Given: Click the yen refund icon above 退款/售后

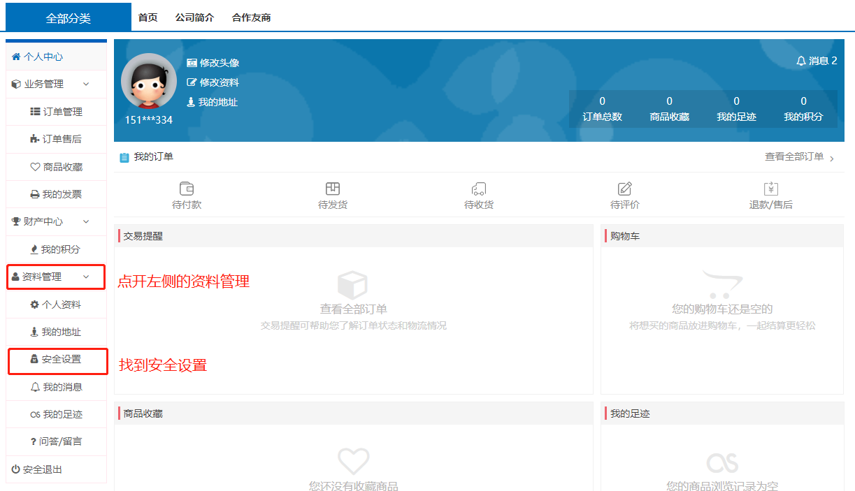Looking at the screenshot, I should (x=771, y=189).
